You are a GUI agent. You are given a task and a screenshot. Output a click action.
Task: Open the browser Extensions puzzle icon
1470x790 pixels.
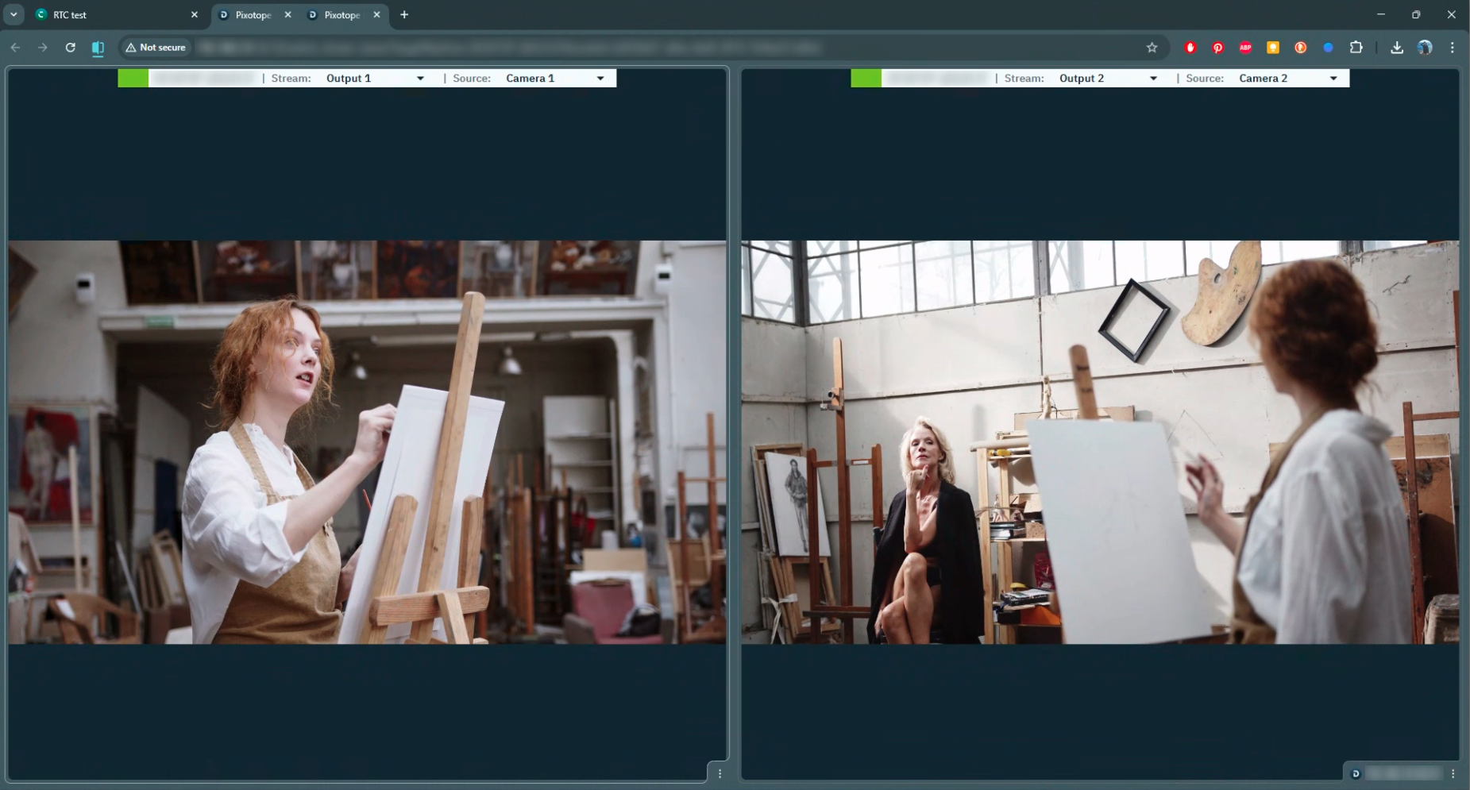1356,48
